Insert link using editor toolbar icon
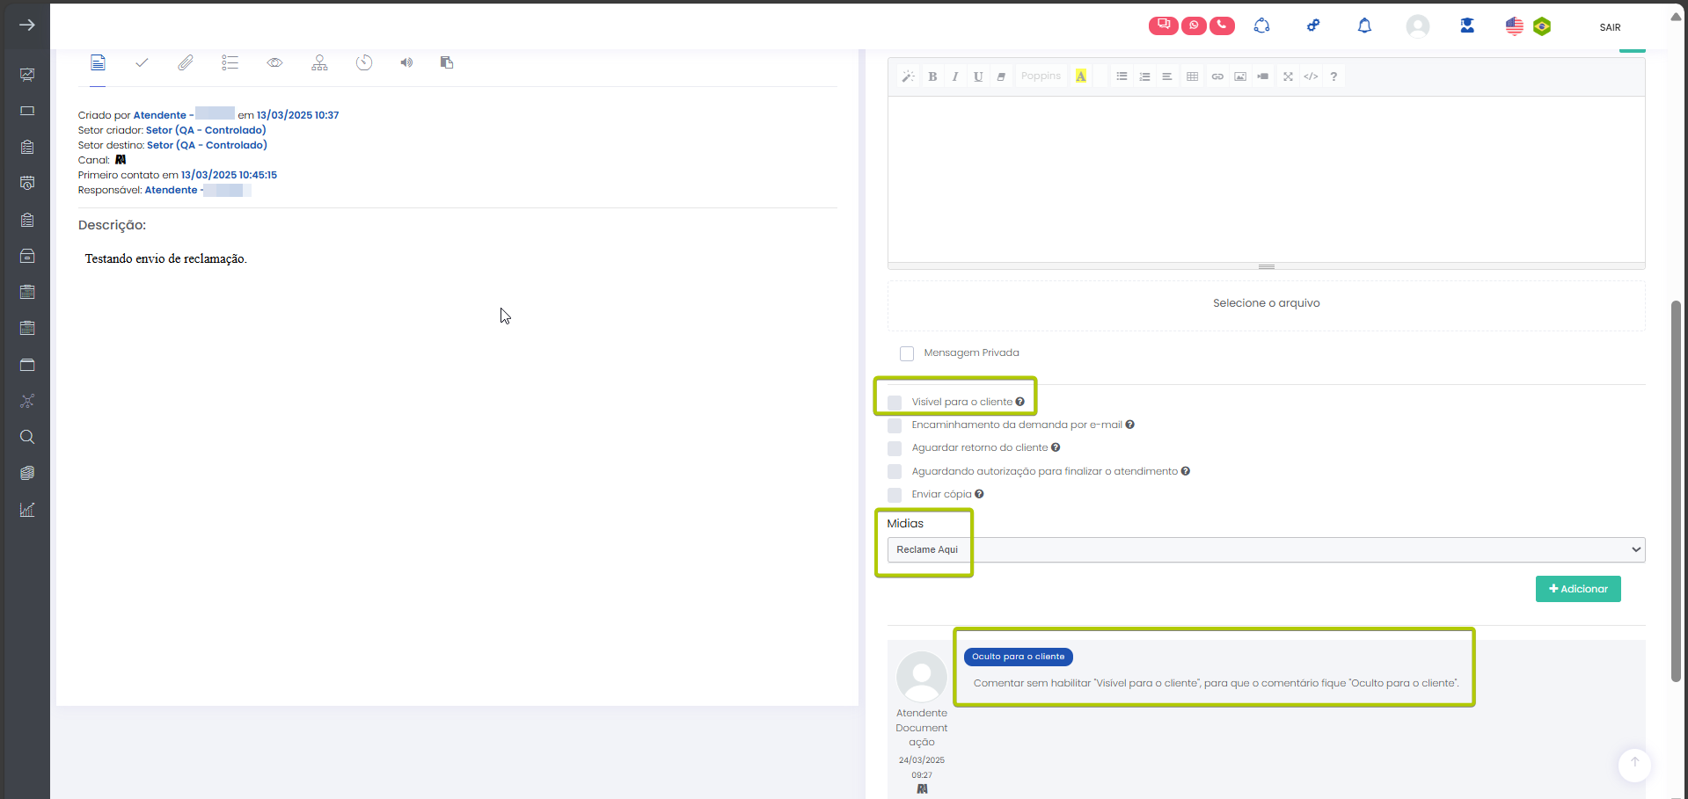 click(1217, 76)
